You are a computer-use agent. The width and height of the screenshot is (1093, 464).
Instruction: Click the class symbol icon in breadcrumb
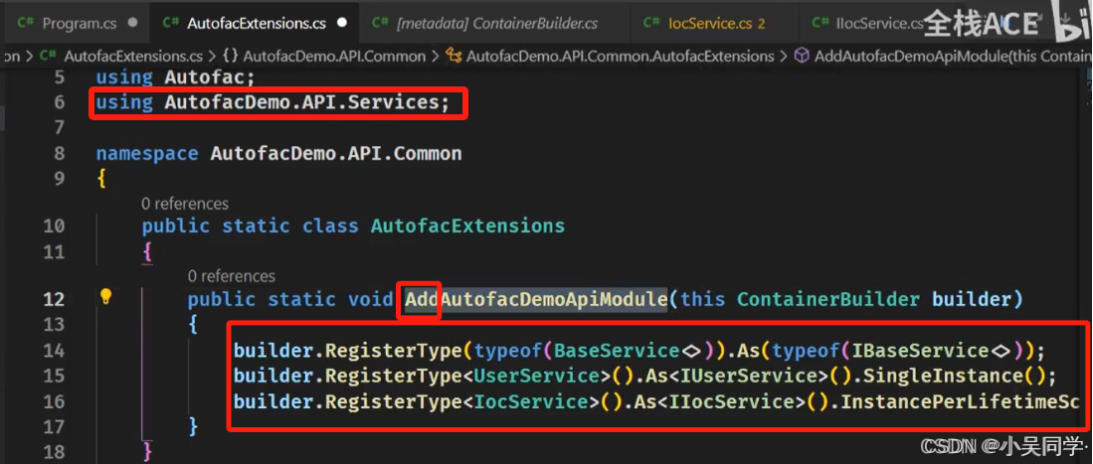(454, 56)
